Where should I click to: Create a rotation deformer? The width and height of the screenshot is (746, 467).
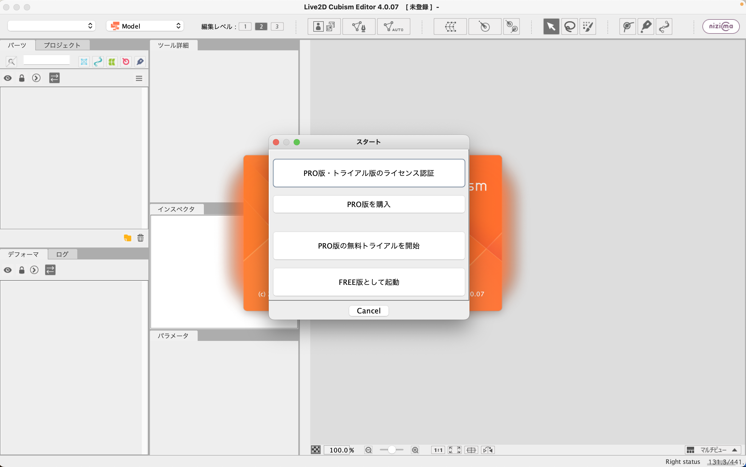click(485, 26)
